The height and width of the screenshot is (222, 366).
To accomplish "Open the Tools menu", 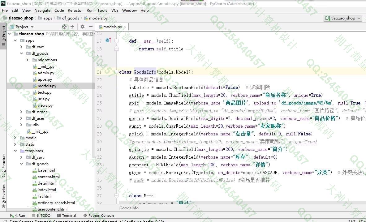I will 102,10.
